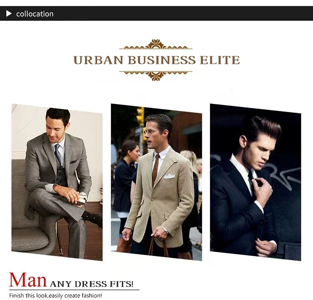
Task: Click the round eyeglasses on beige-blazer man
Action: 151,132
